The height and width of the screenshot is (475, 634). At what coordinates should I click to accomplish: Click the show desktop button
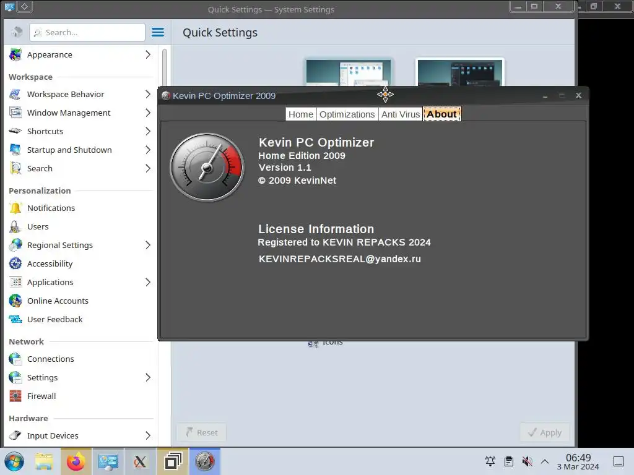click(619, 461)
